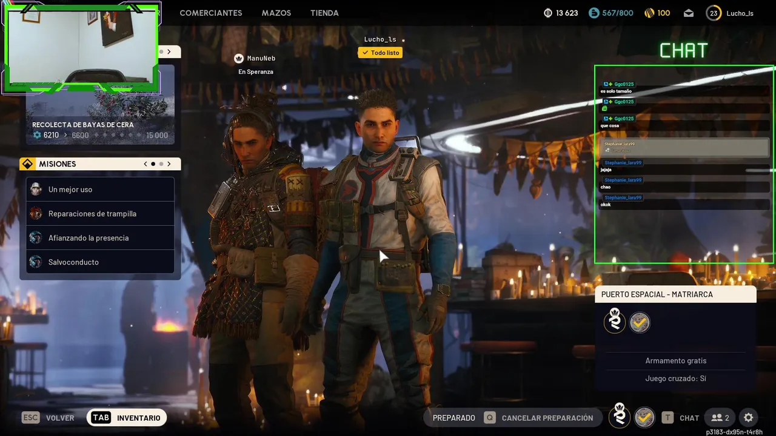Click the chat message jajaja
This screenshot has width=776, height=436.
coord(606,170)
